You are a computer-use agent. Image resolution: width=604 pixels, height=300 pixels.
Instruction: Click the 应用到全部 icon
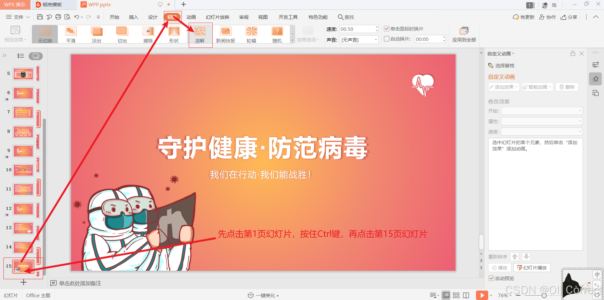[x=464, y=31]
